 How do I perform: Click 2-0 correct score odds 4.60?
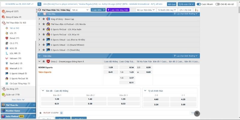click(156, 99)
